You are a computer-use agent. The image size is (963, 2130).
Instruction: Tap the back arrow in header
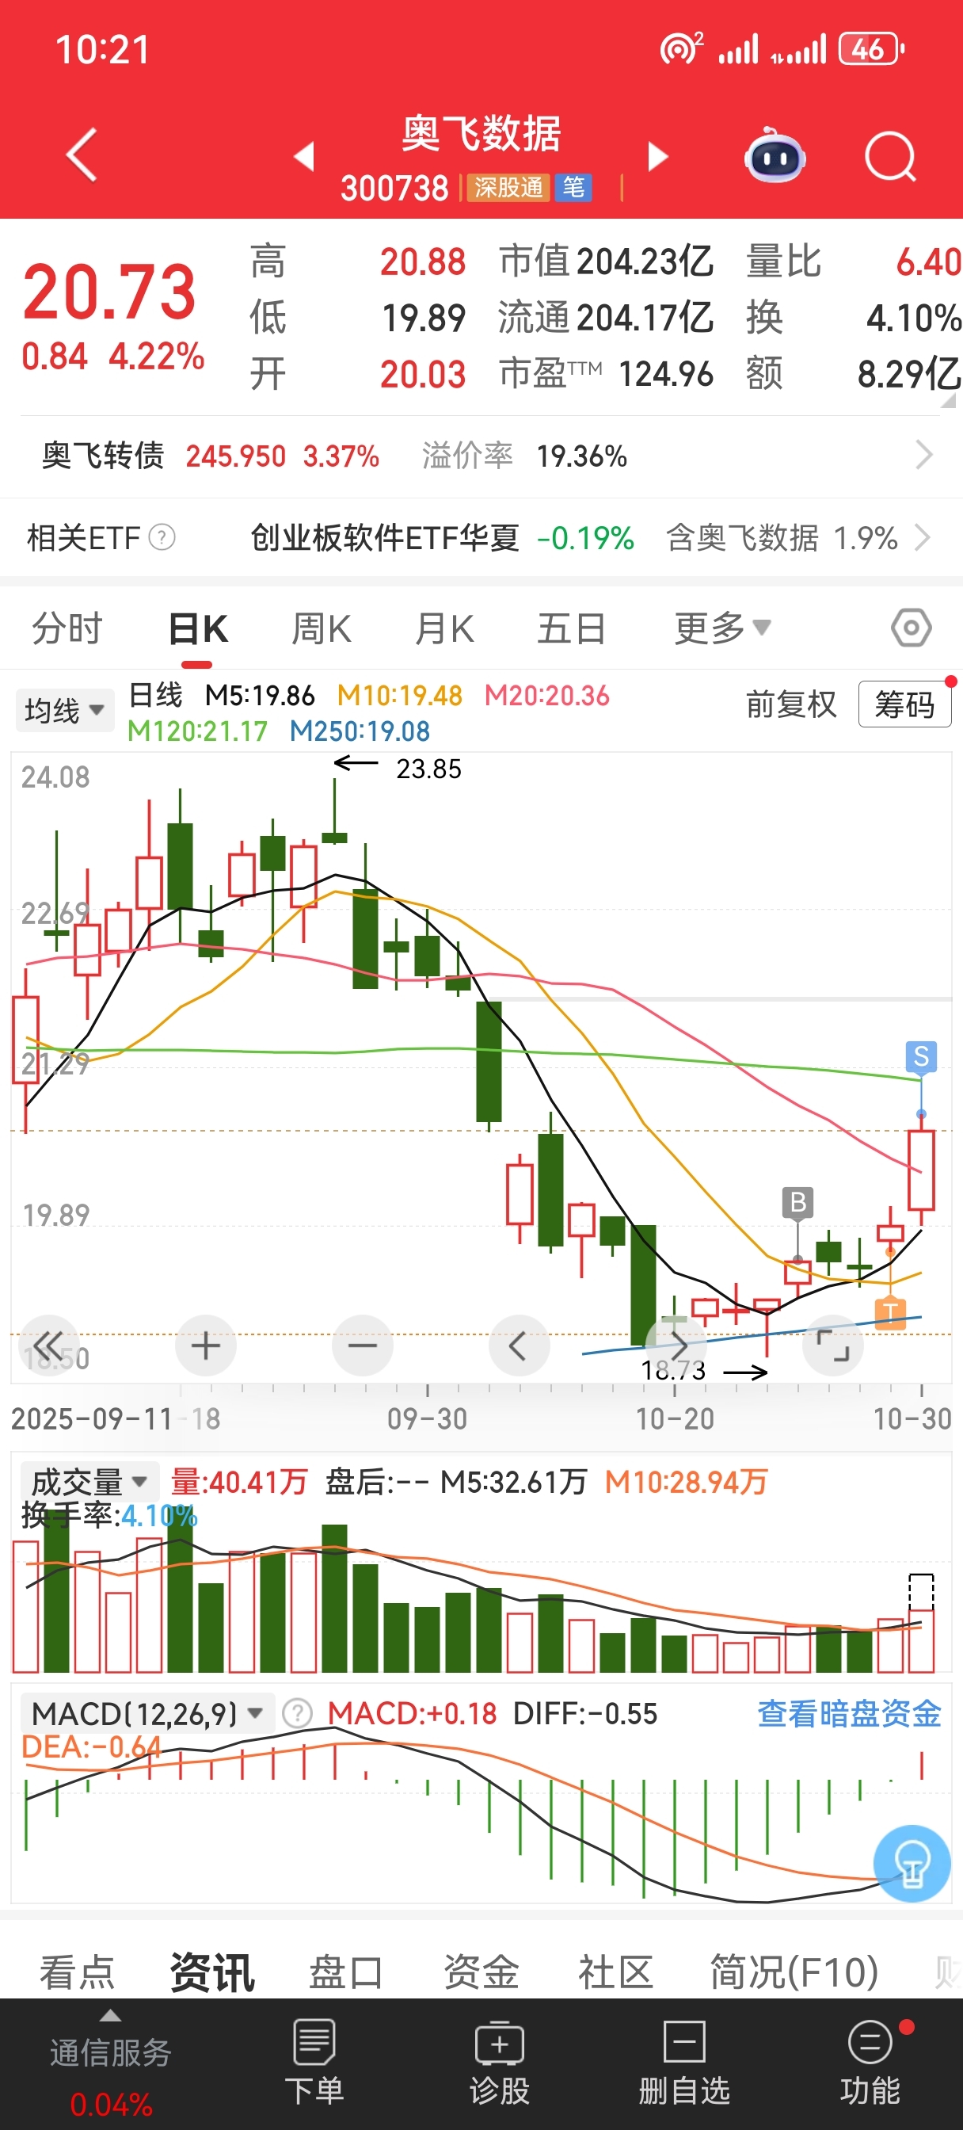[x=81, y=155]
